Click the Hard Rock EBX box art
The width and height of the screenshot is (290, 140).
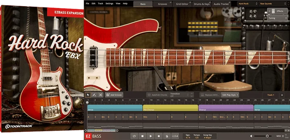pyautogui.click(x=42, y=69)
